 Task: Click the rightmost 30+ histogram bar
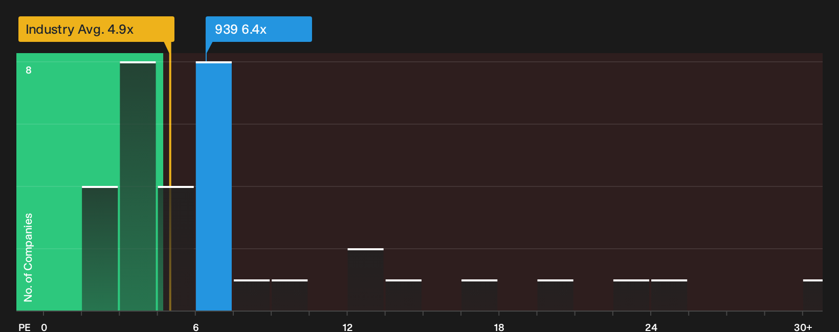[x=812, y=295]
